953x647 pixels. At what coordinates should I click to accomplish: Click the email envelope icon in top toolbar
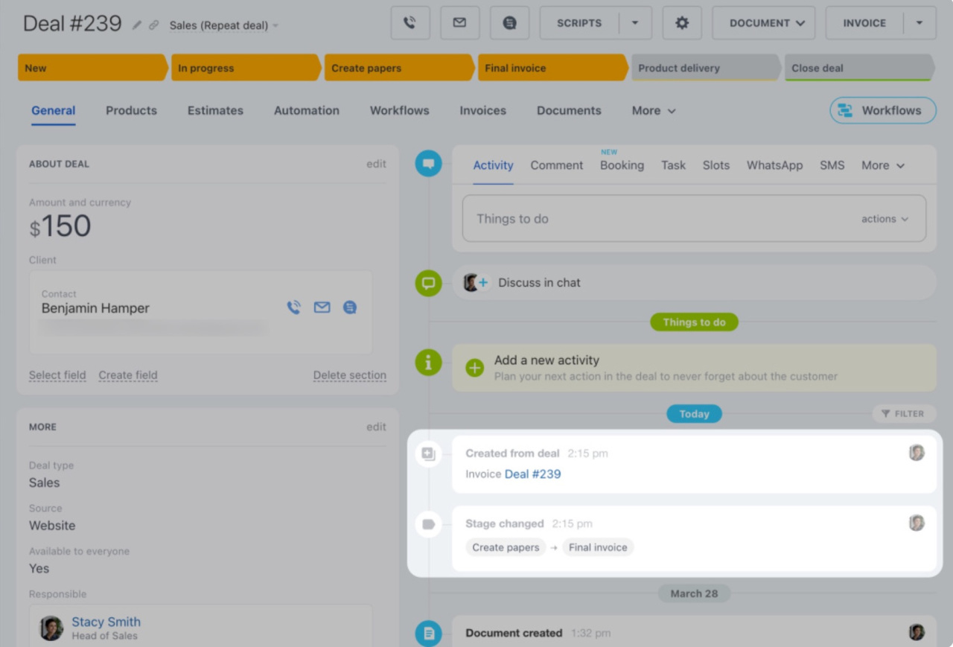(x=459, y=23)
